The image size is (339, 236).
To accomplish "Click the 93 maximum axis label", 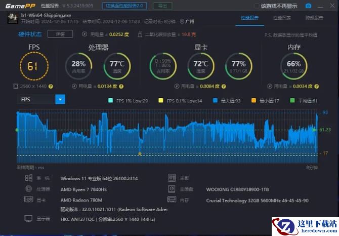I will click(325, 112).
